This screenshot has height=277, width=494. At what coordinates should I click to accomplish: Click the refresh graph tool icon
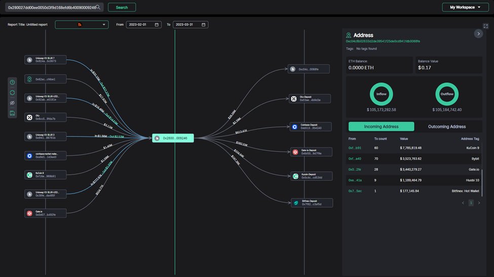(12, 93)
